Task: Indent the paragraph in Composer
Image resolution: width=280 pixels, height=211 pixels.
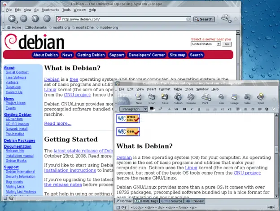Action: click(230, 109)
